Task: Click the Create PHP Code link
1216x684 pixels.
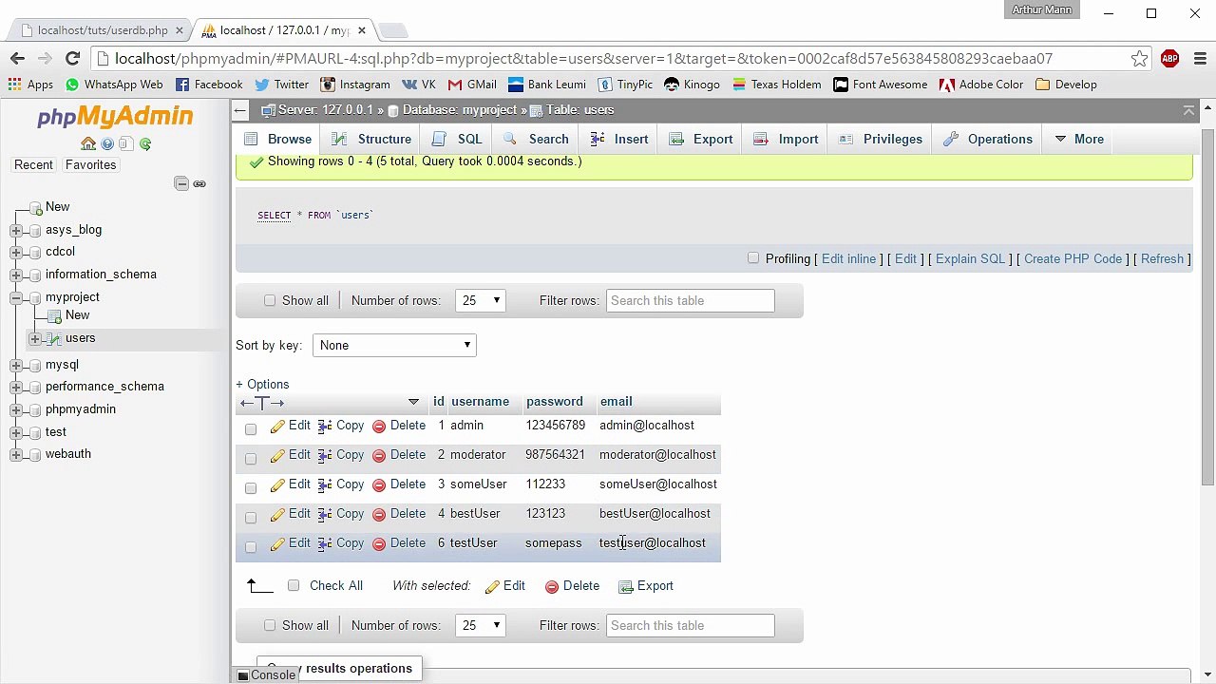Action: 1073,258
